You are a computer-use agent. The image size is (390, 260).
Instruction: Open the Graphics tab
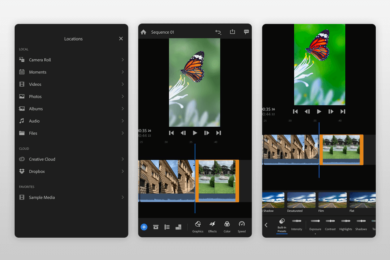click(198, 227)
